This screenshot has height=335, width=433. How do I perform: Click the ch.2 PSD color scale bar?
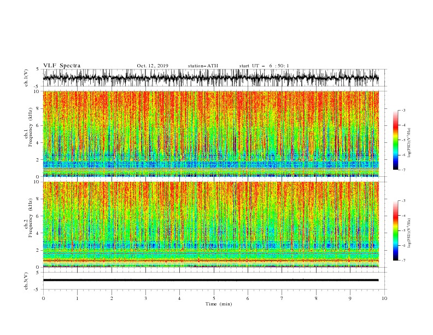tap(395, 230)
